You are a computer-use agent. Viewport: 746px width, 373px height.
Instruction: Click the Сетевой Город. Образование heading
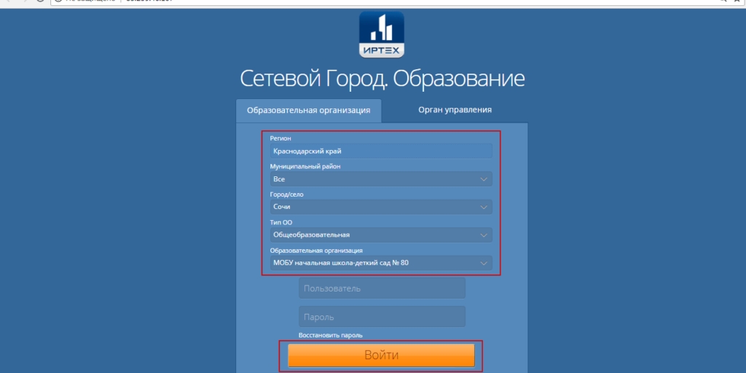coord(382,79)
